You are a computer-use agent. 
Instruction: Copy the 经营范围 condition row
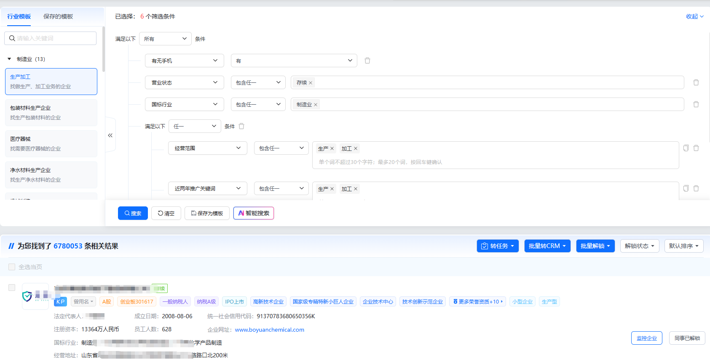[x=686, y=148]
